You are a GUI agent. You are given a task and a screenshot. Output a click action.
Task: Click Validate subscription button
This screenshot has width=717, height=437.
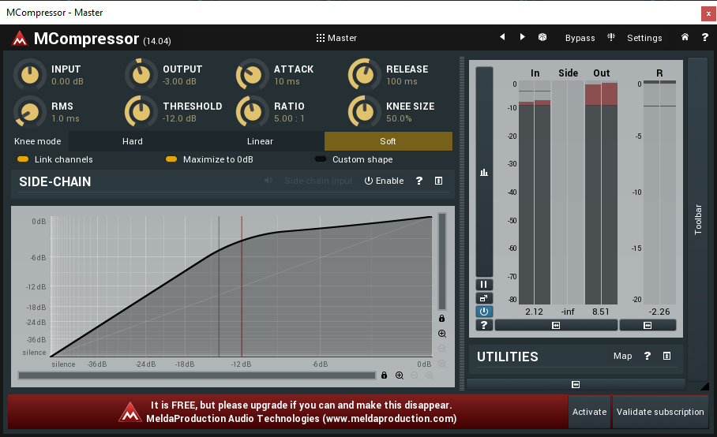tap(660, 412)
